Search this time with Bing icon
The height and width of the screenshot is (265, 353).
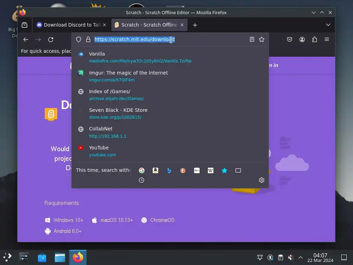(169, 170)
